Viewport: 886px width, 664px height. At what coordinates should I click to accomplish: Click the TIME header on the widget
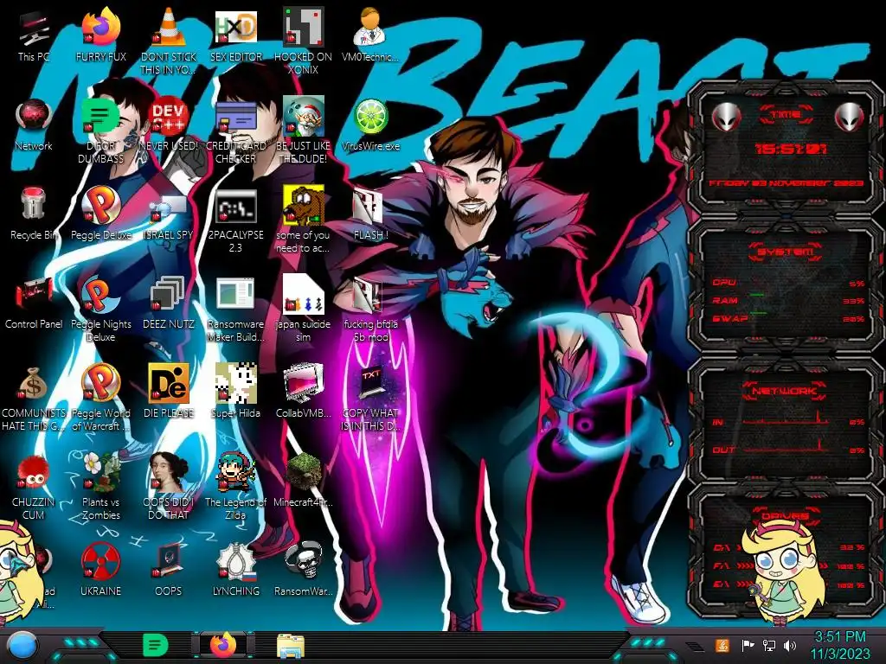click(786, 115)
